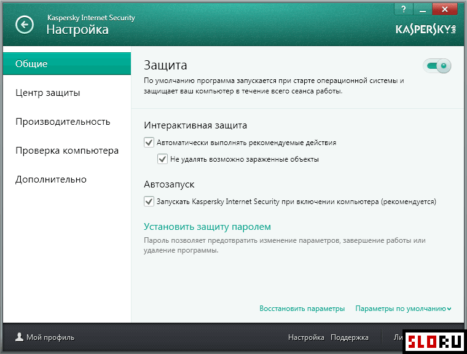Click the Интерактивная защита heading
The height and width of the screenshot is (354, 467).
[195, 125]
